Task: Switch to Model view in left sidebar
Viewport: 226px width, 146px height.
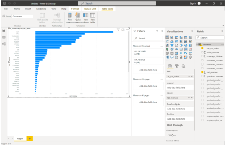Action: (4, 44)
